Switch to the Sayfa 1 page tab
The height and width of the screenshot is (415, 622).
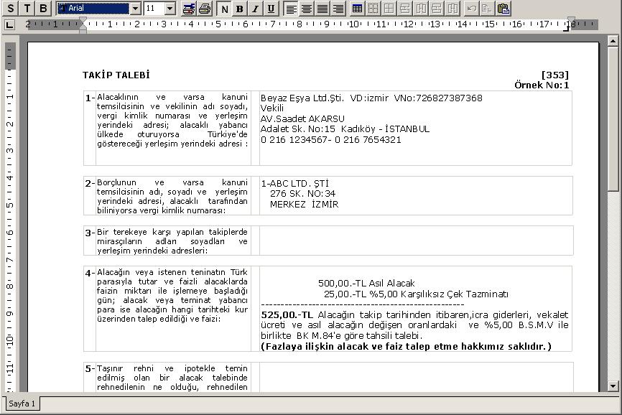tap(22, 404)
